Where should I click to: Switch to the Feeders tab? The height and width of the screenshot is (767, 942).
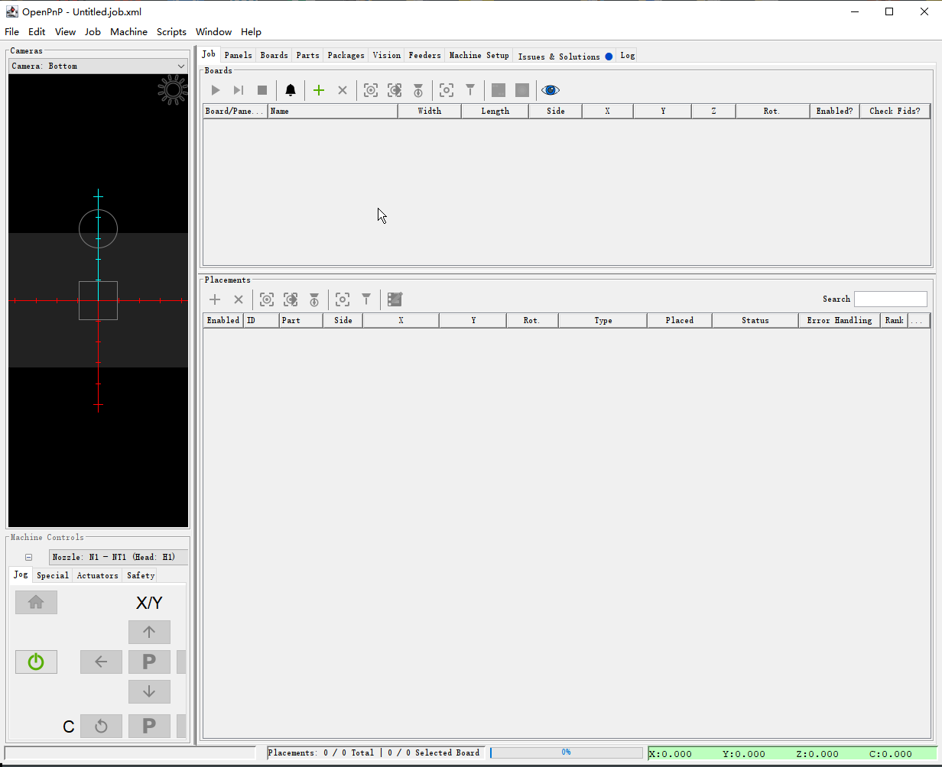pyautogui.click(x=424, y=55)
